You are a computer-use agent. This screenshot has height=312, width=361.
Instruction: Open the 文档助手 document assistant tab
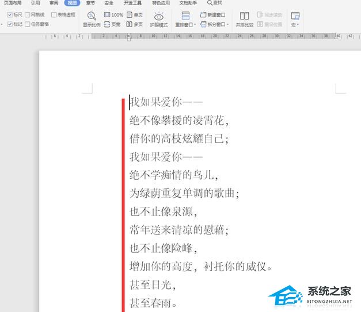coord(188,3)
